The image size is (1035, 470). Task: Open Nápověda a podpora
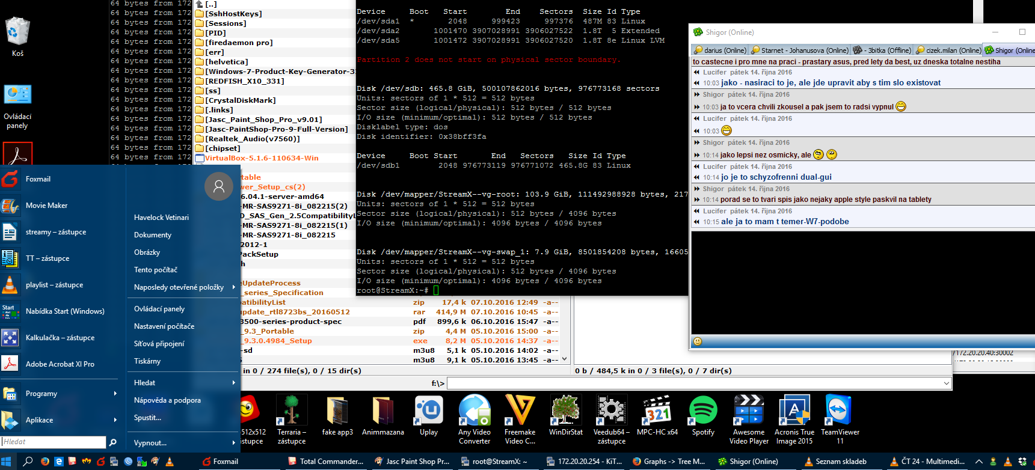coord(167,400)
